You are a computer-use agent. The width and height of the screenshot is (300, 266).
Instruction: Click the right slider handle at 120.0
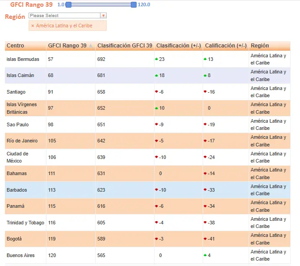[133, 4]
